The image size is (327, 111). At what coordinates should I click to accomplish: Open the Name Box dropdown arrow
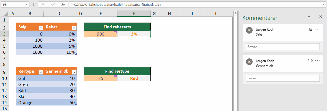click(x=26, y=4)
